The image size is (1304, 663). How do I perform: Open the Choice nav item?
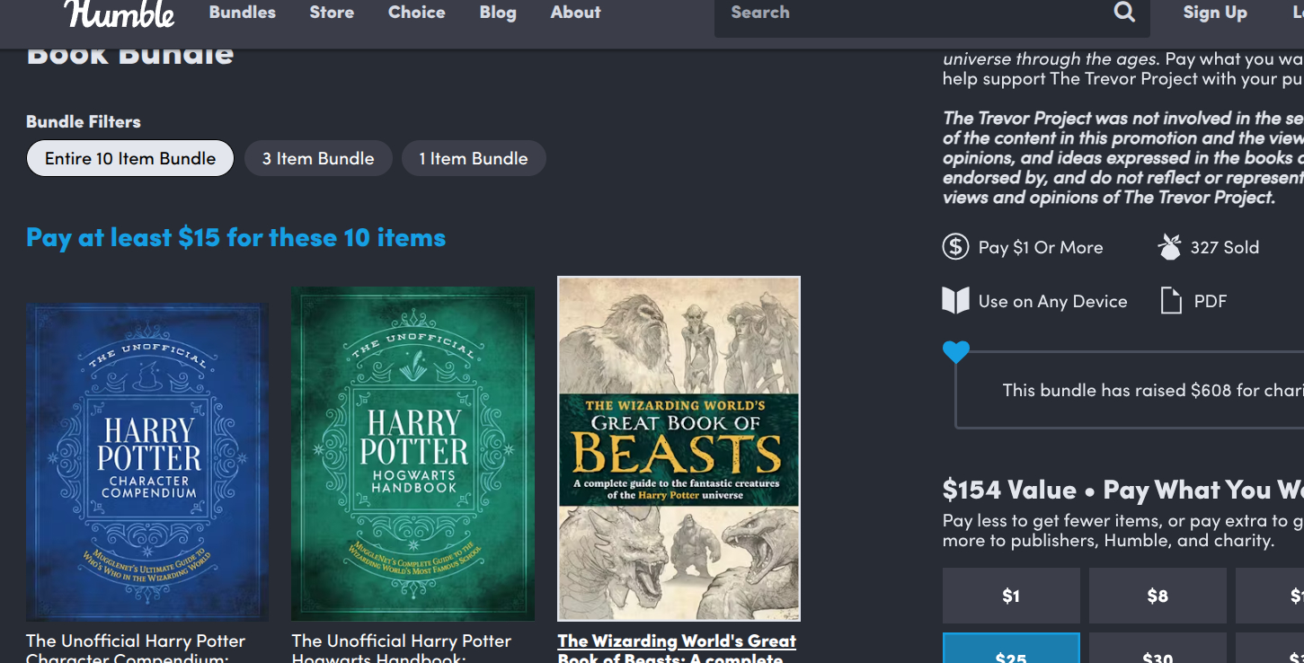click(417, 13)
